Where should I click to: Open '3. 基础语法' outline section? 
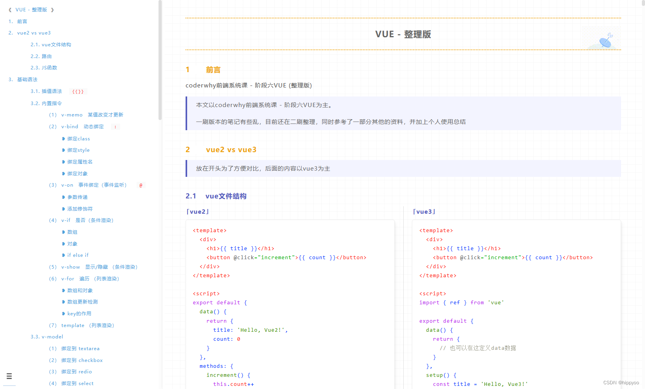(x=23, y=80)
